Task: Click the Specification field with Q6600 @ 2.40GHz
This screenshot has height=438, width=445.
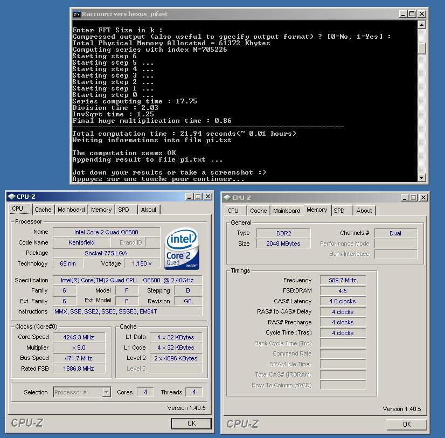Action: point(128,280)
